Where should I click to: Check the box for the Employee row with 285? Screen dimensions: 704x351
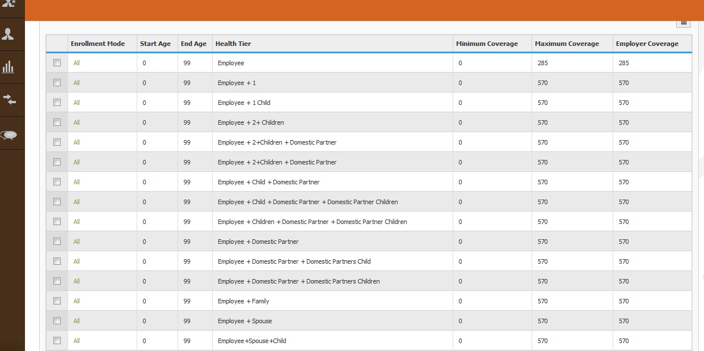[57, 63]
